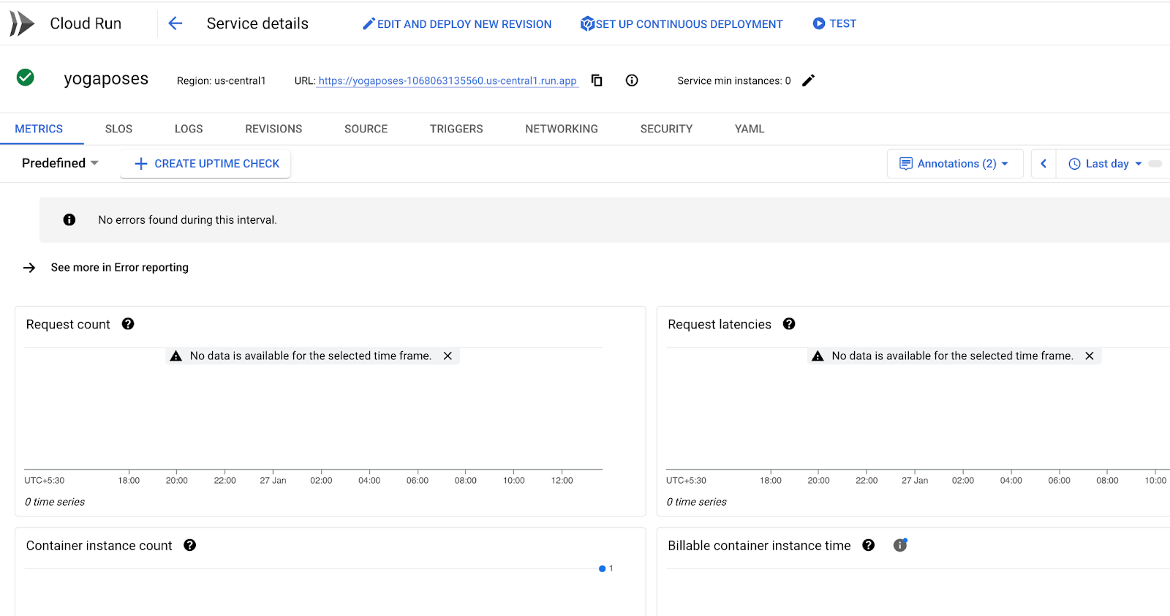This screenshot has width=1170, height=616.
Task: Copy the service URL with copy icon
Action: pyautogui.click(x=597, y=80)
